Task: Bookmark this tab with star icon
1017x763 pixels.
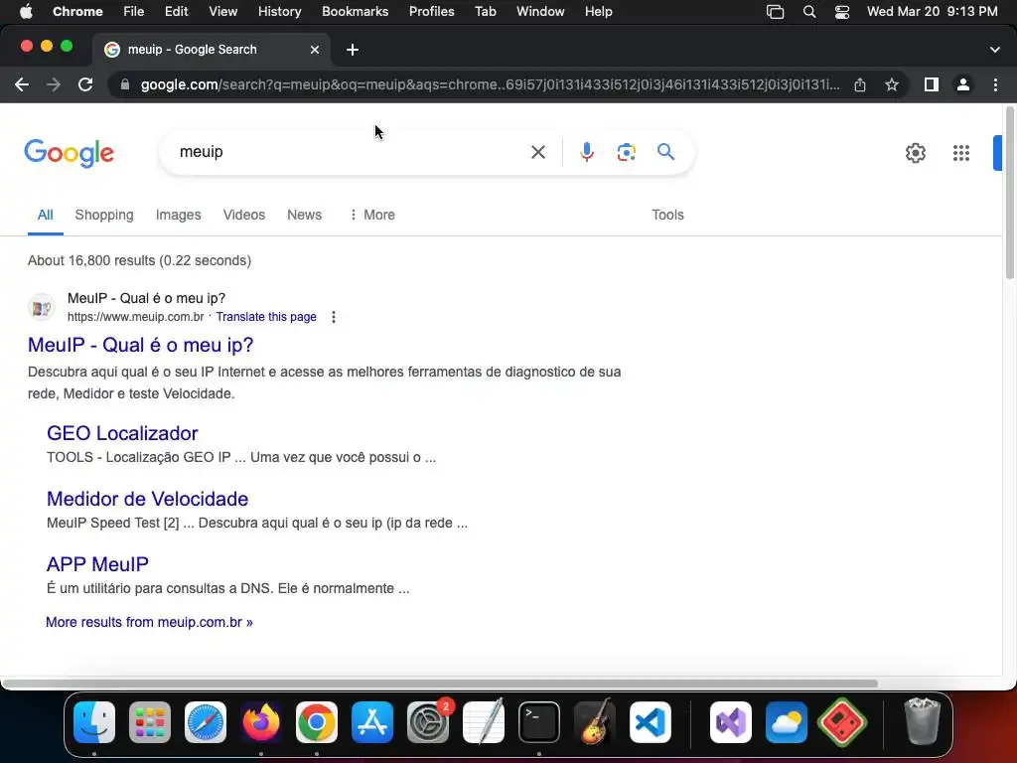Action: click(892, 85)
